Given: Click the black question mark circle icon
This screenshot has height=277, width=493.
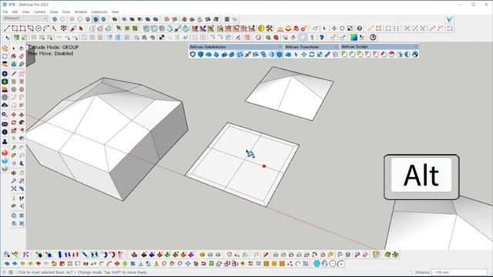Looking at the screenshot, I should tap(360, 28).
